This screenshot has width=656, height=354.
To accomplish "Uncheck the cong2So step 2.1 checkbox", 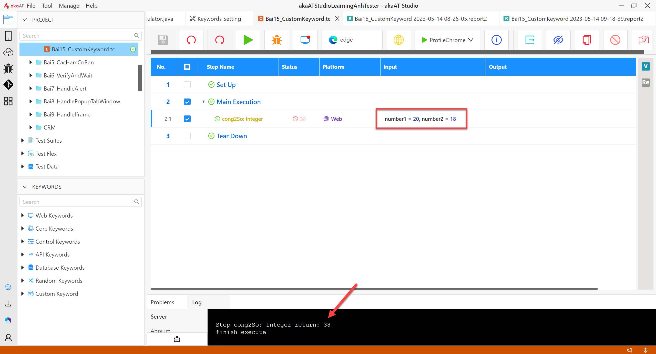I will (187, 119).
